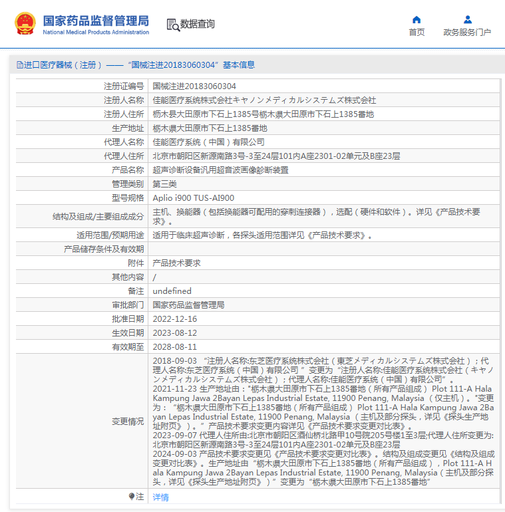Click the Home house icon
The width and height of the screenshot is (505, 512).
click(x=417, y=19)
